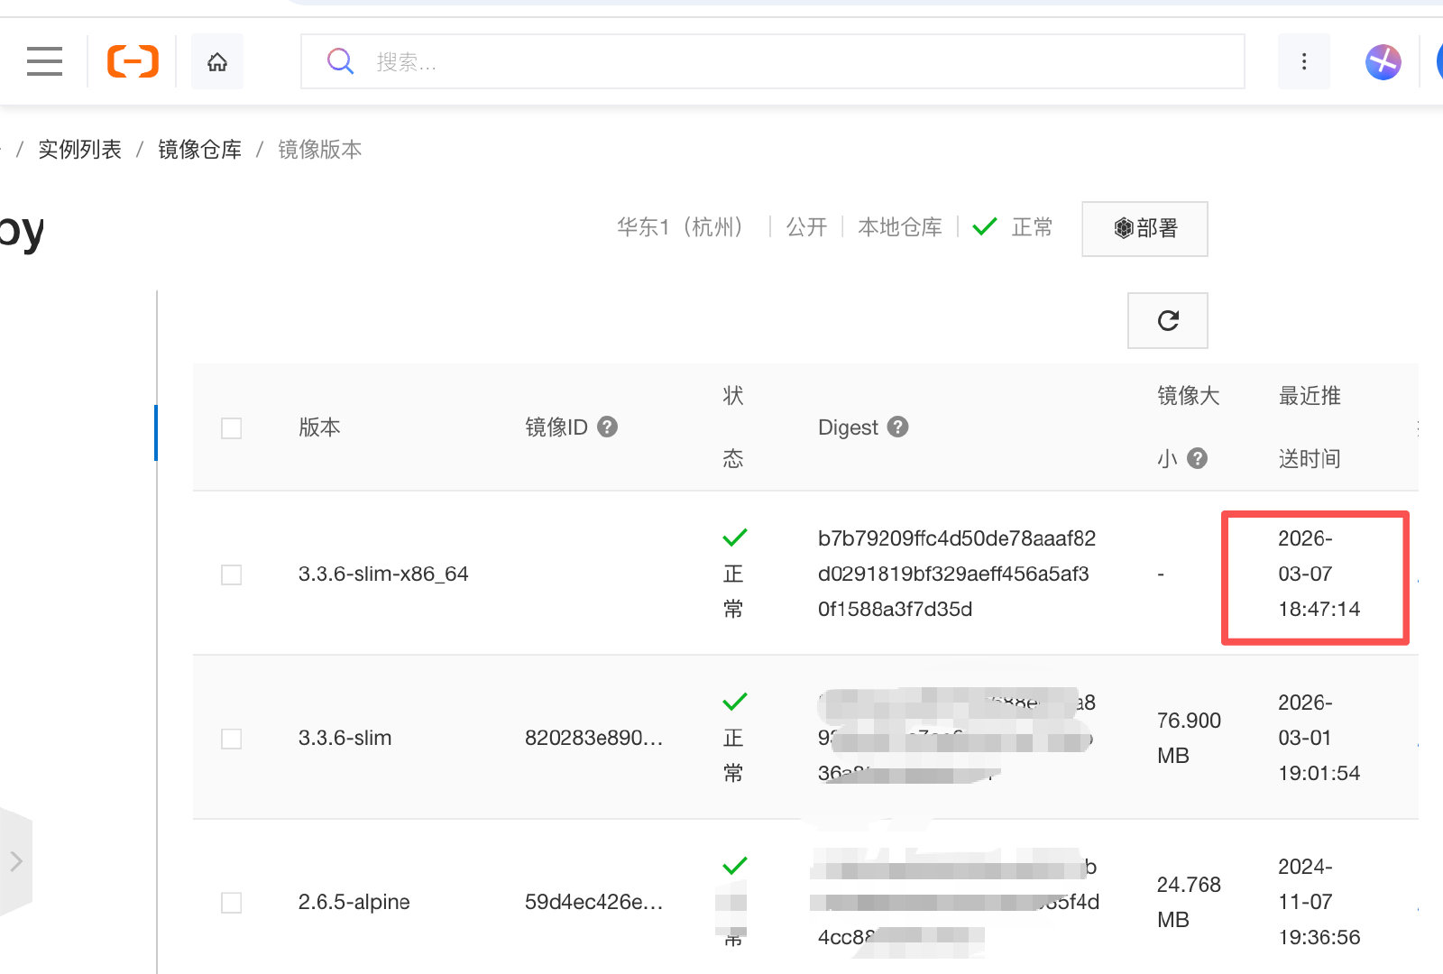
Task: Show help for 镜像ID column
Action: (608, 427)
